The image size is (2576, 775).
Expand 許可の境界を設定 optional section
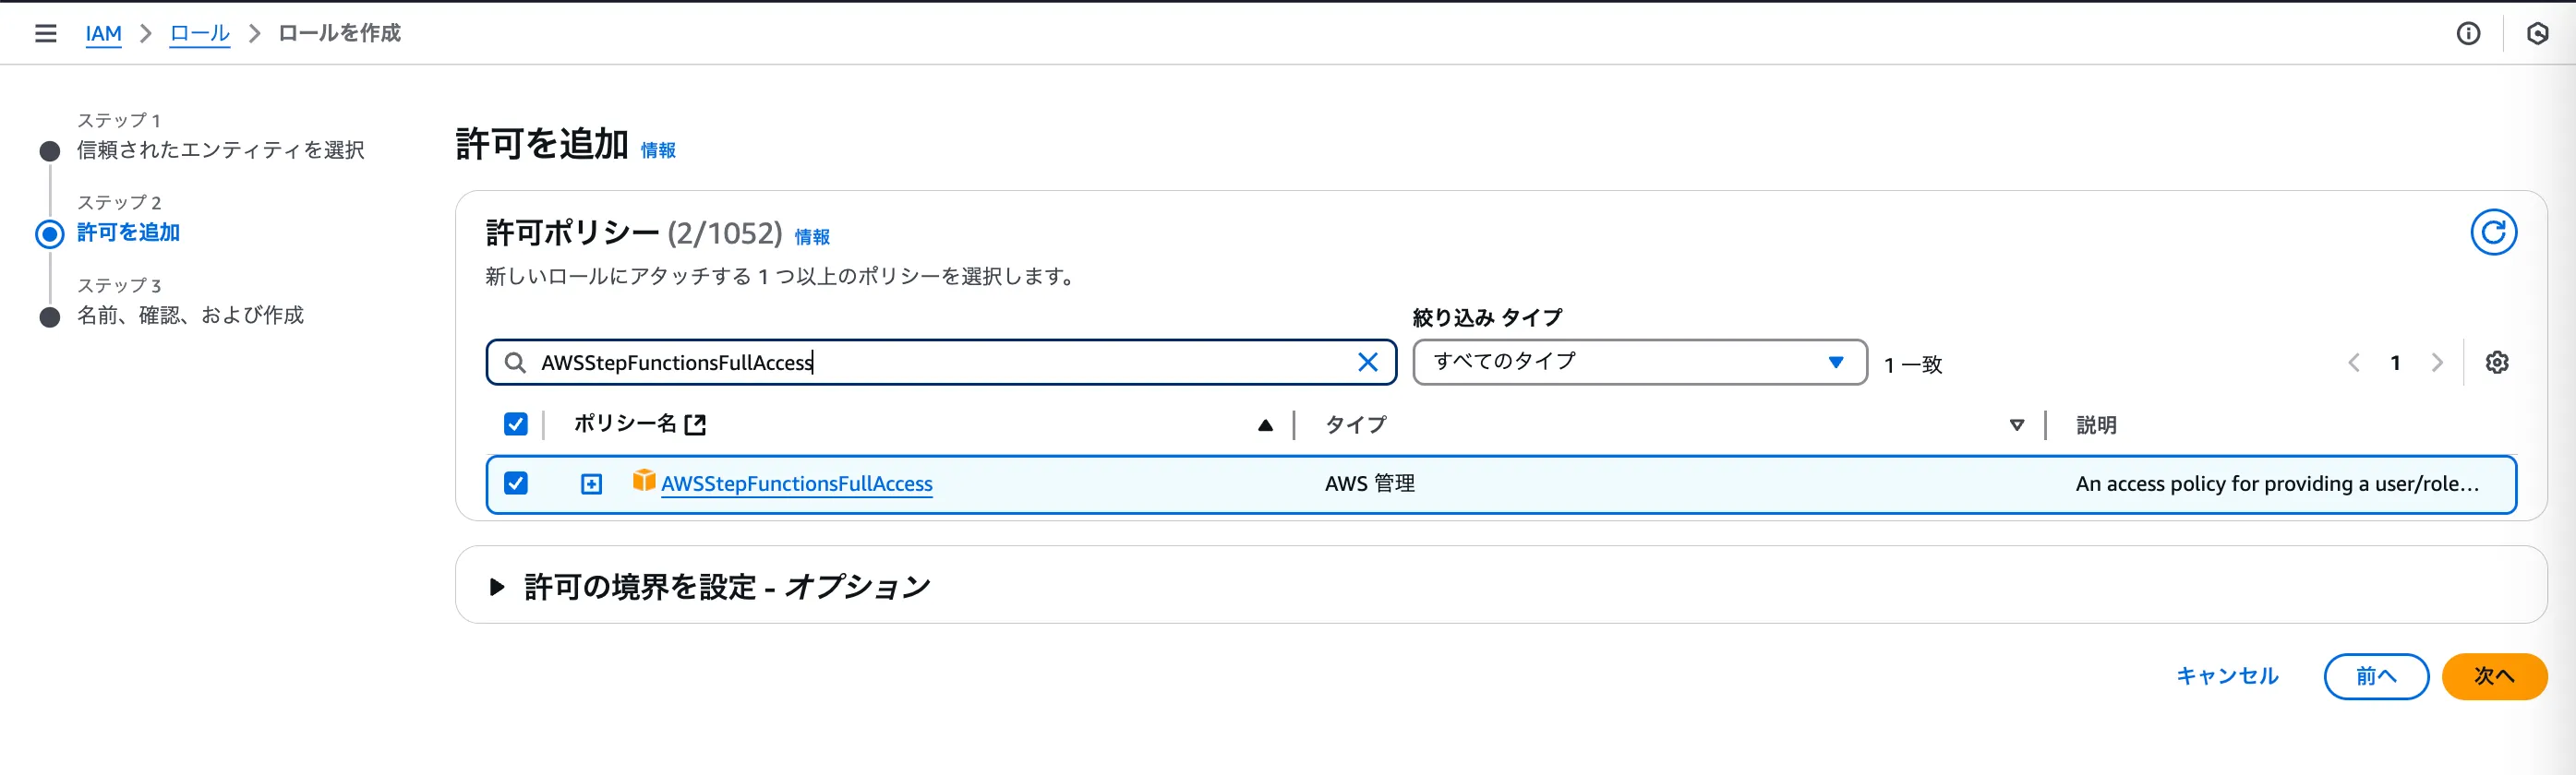coord(497,586)
